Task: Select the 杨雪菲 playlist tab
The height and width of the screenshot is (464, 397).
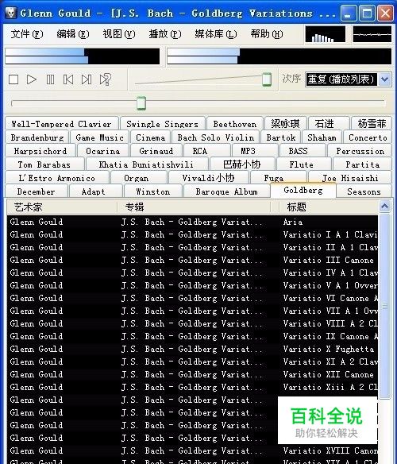Action: [372, 124]
